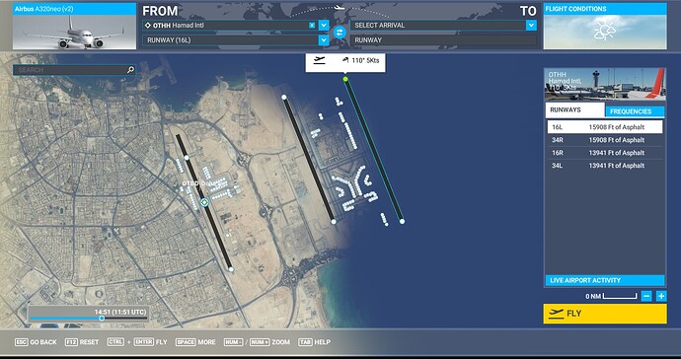Select runway 34R in the list
The height and width of the screenshot is (359, 681).
coord(605,140)
